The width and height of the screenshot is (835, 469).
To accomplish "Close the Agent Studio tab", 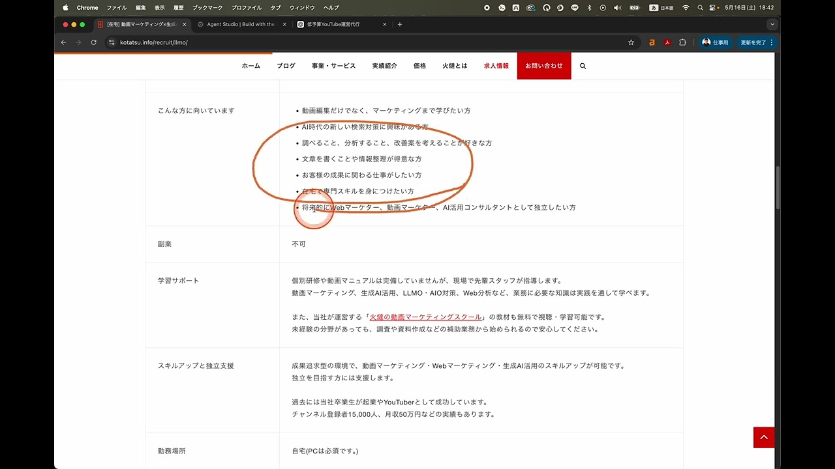I will 284,25.
